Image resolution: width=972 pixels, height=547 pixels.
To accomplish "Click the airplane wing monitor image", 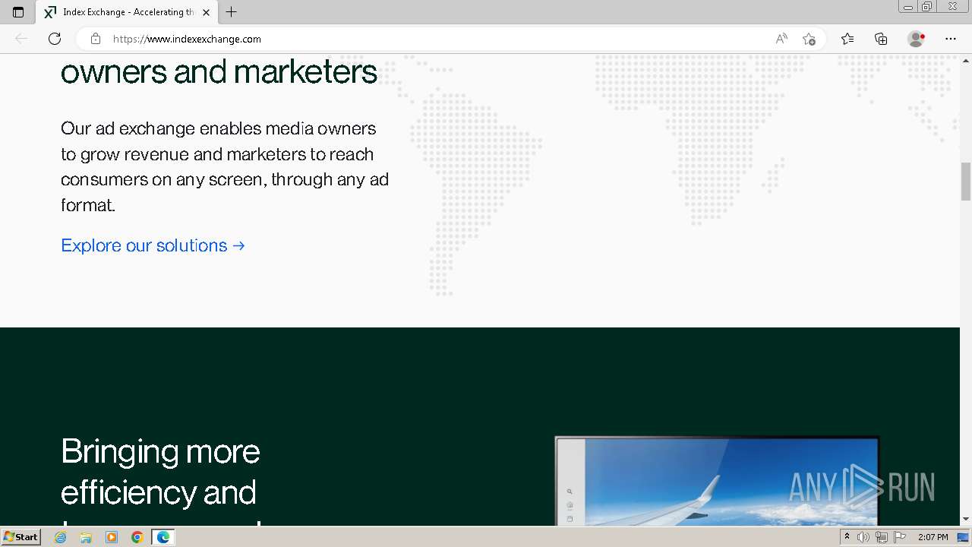I will point(717,481).
